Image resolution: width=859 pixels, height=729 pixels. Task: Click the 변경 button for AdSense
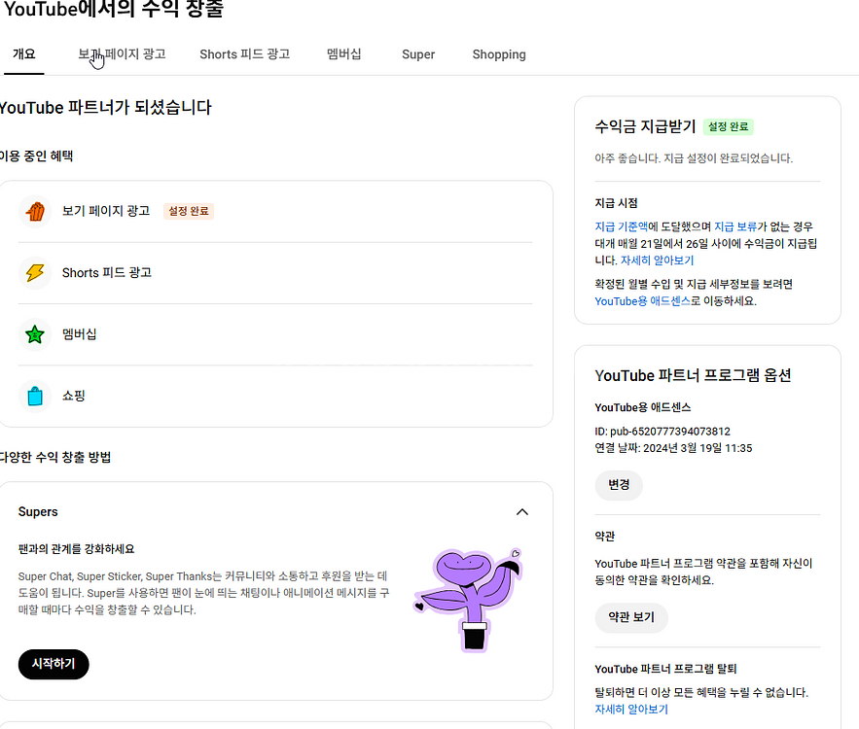619,485
